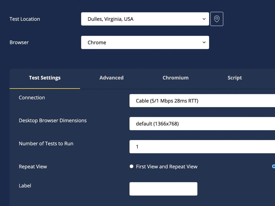The width and height of the screenshot is (275, 206).
Task: Switch to the Test Settings tab
Action: coord(45,78)
